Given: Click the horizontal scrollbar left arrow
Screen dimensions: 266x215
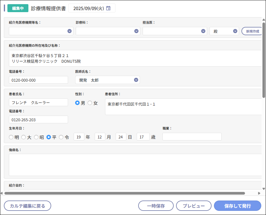Looking at the screenshot, I should [2, 193].
